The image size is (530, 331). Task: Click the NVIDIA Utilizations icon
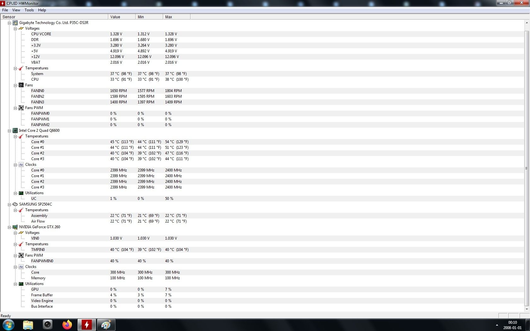(x=21, y=284)
